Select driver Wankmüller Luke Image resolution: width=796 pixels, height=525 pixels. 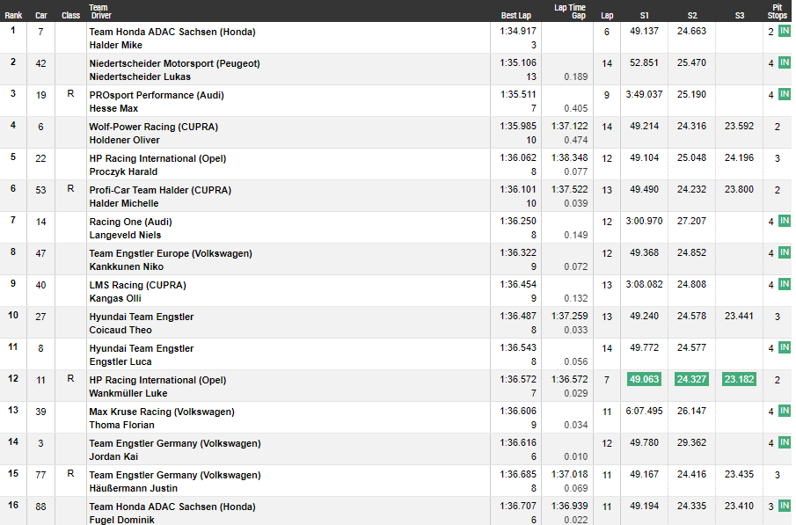(128, 393)
